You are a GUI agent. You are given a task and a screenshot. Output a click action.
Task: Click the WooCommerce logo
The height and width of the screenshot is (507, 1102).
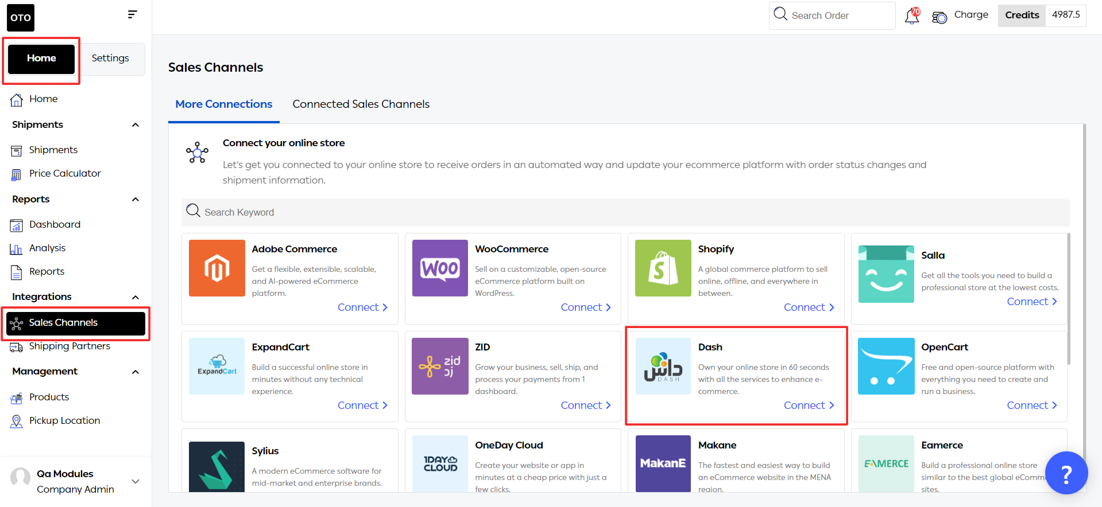coord(440,268)
